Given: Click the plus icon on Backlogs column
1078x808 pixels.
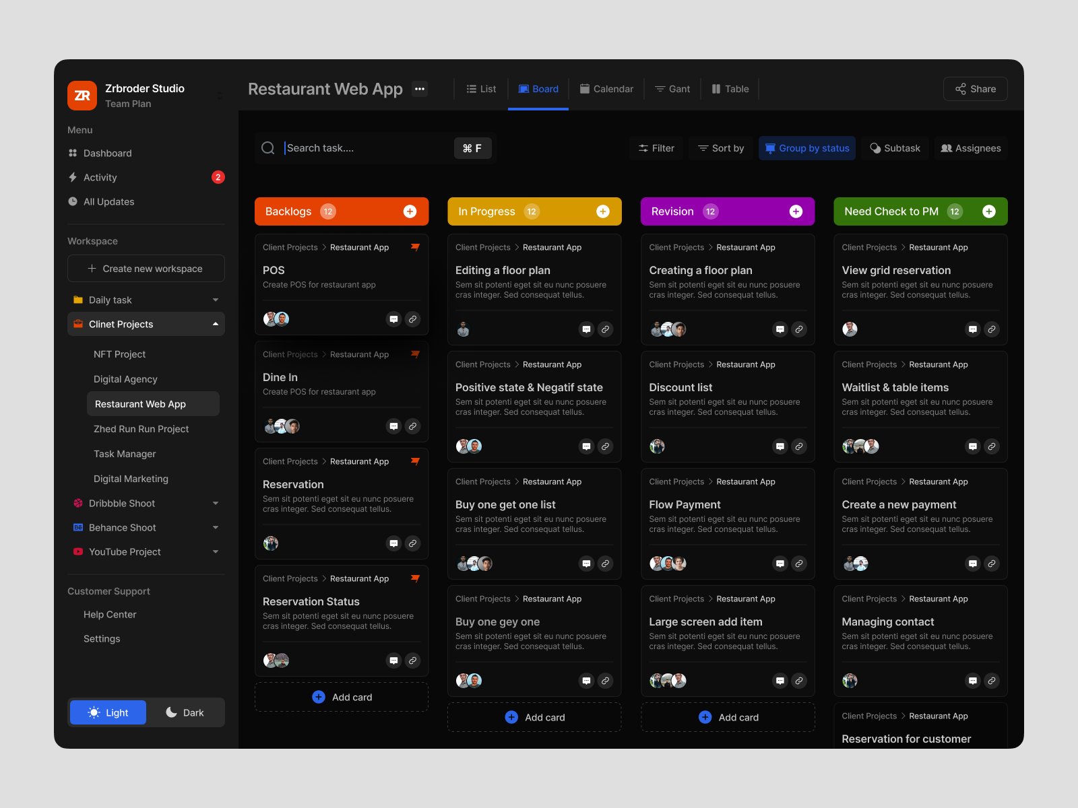Looking at the screenshot, I should click(x=410, y=211).
